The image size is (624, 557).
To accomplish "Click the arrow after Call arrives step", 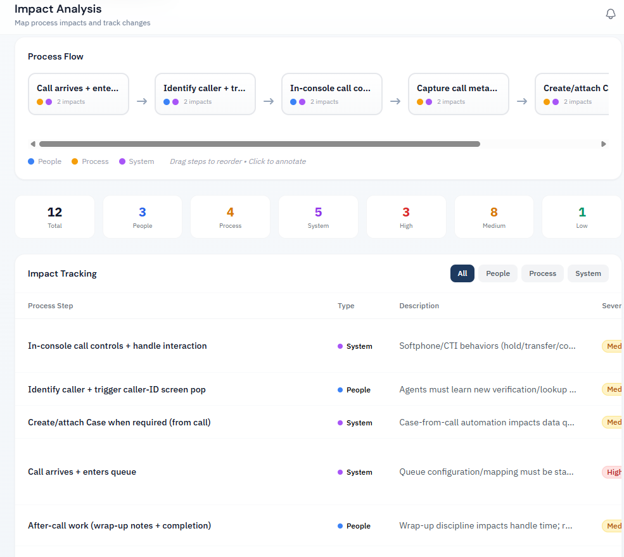I will (x=142, y=101).
